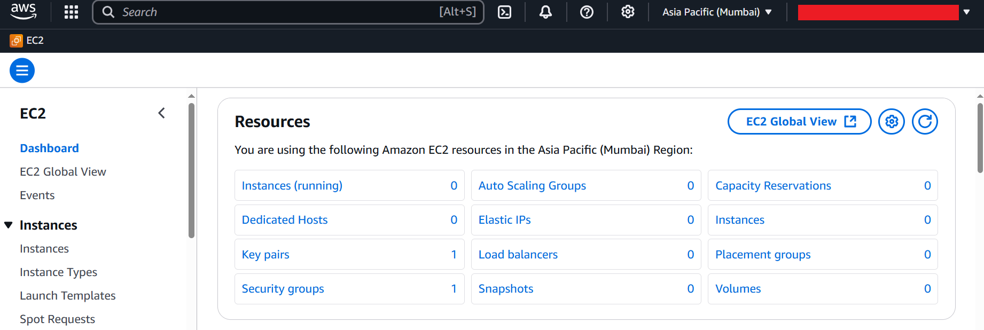This screenshot has width=984, height=330.
Task: Open Resources panel settings gear
Action: coord(892,122)
